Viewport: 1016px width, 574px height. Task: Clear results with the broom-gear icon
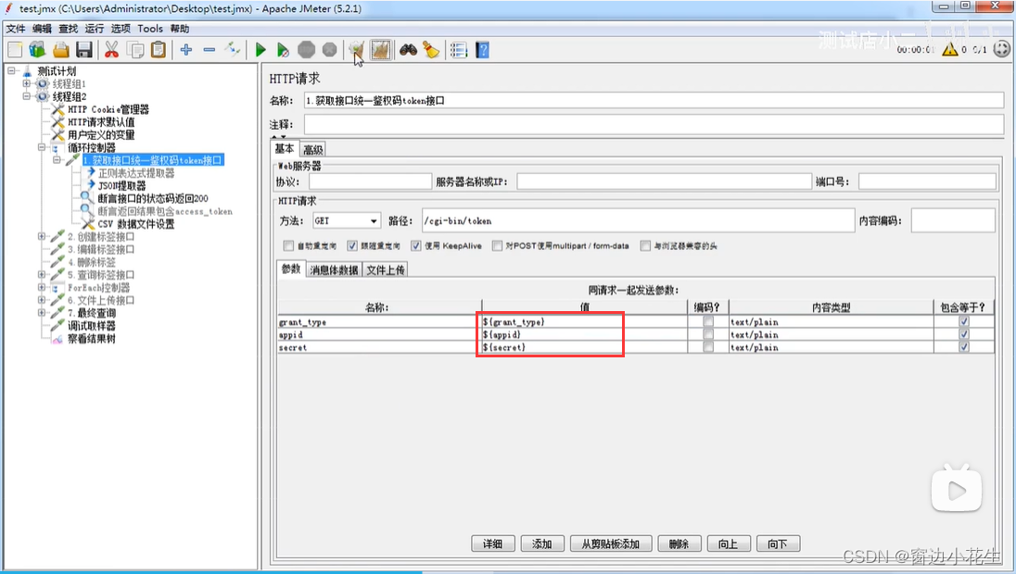tap(356, 50)
